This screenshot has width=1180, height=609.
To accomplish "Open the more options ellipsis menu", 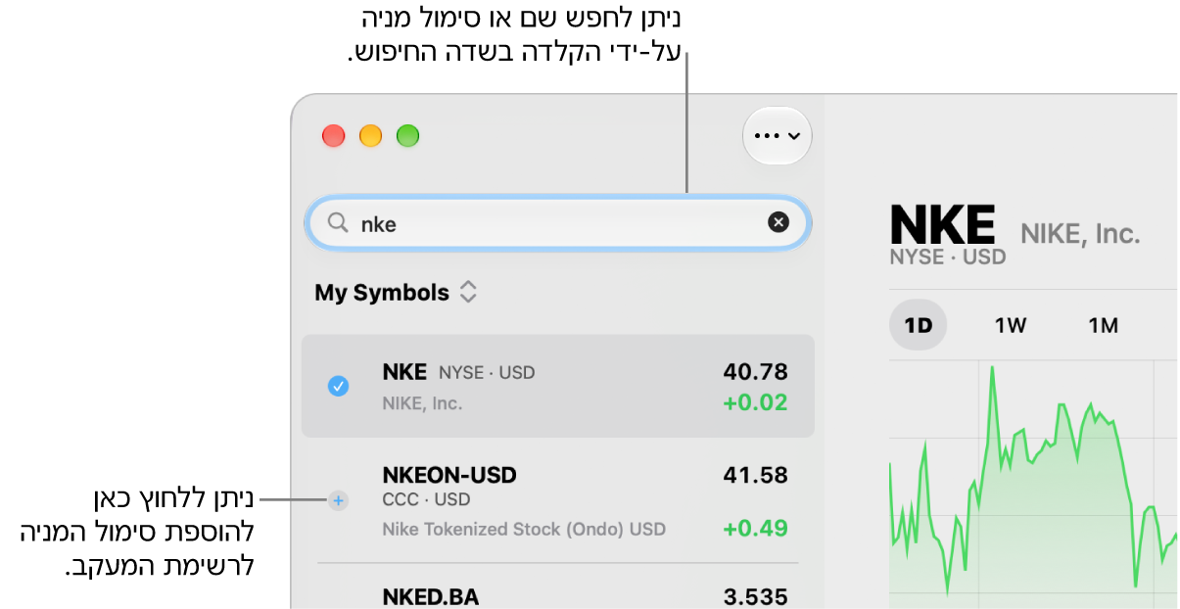I will tap(778, 136).
